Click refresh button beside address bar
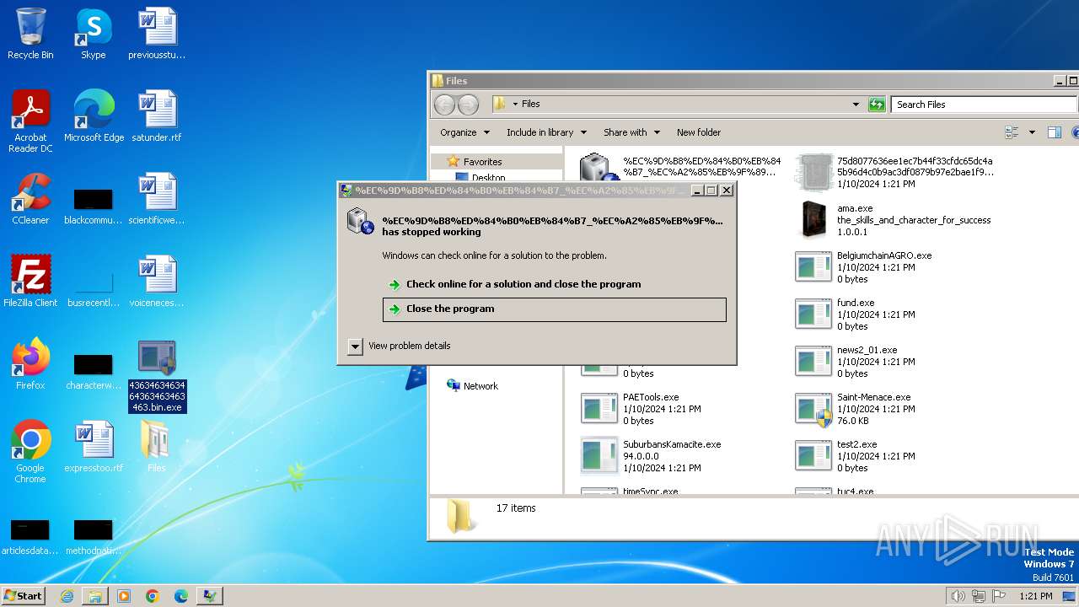 pyautogui.click(x=877, y=104)
